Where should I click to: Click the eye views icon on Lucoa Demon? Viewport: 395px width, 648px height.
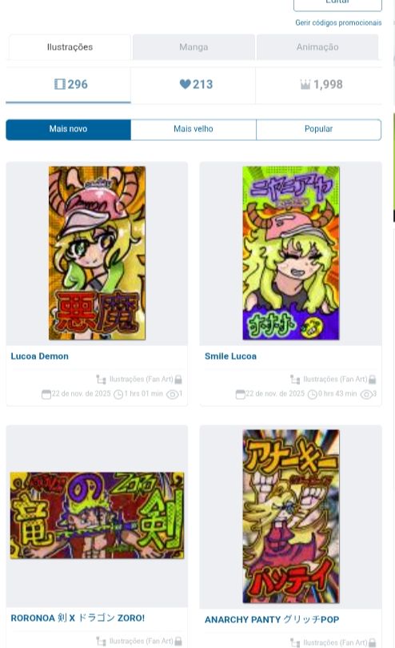click(172, 394)
